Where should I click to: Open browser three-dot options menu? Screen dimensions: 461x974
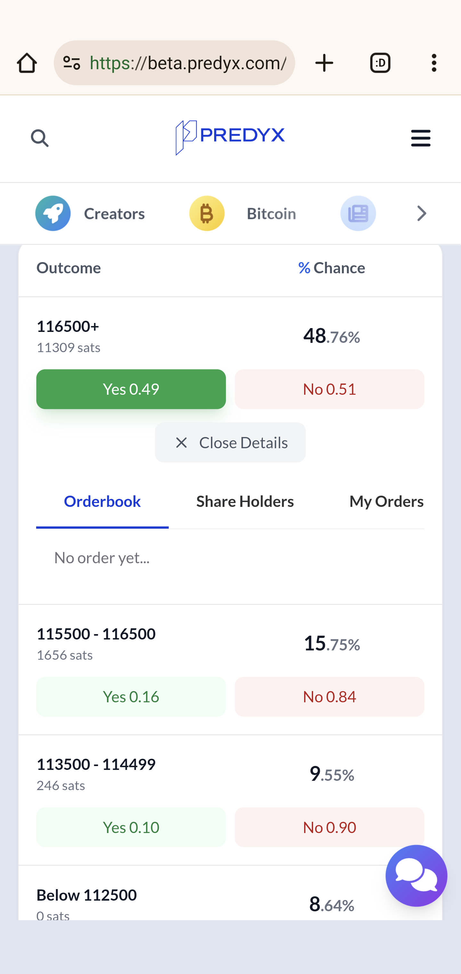(434, 63)
